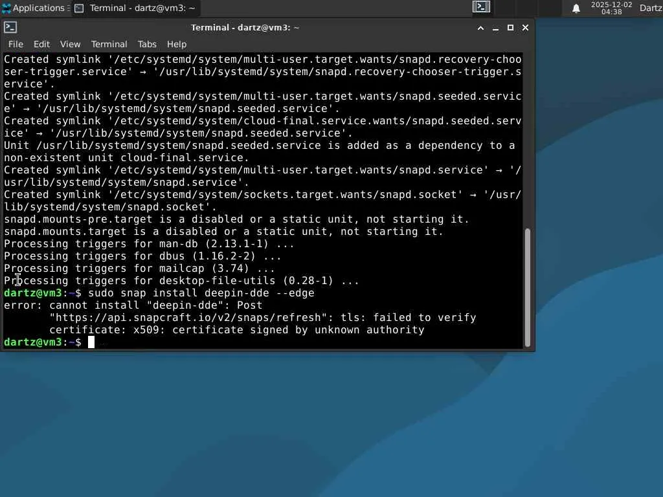Click the Xfce Applications logo icon
The image size is (663, 497).
click(6, 8)
